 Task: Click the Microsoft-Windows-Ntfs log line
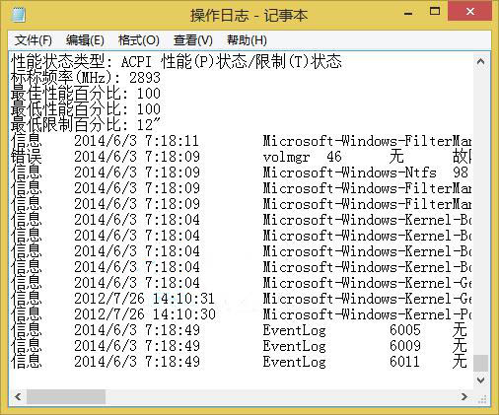click(x=241, y=173)
